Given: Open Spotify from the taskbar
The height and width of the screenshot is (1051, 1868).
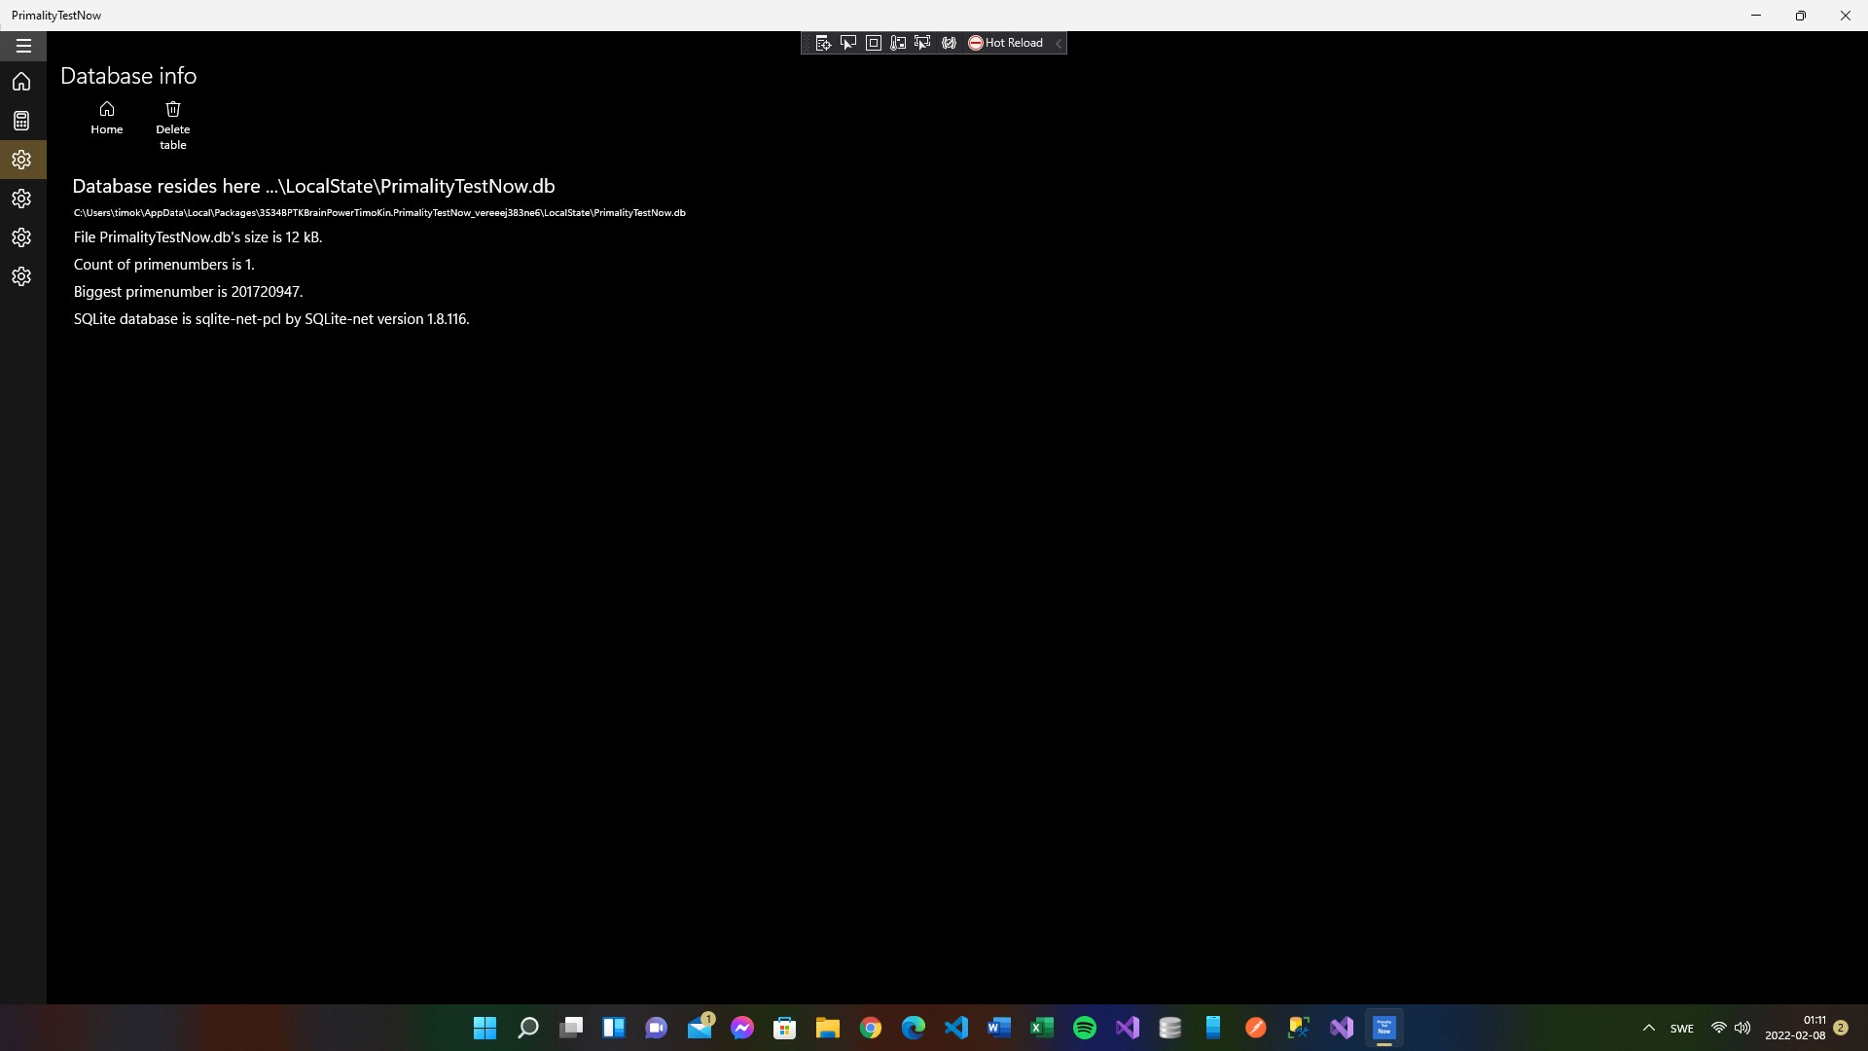Looking at the screenshot, I should click(1085, 1028).
